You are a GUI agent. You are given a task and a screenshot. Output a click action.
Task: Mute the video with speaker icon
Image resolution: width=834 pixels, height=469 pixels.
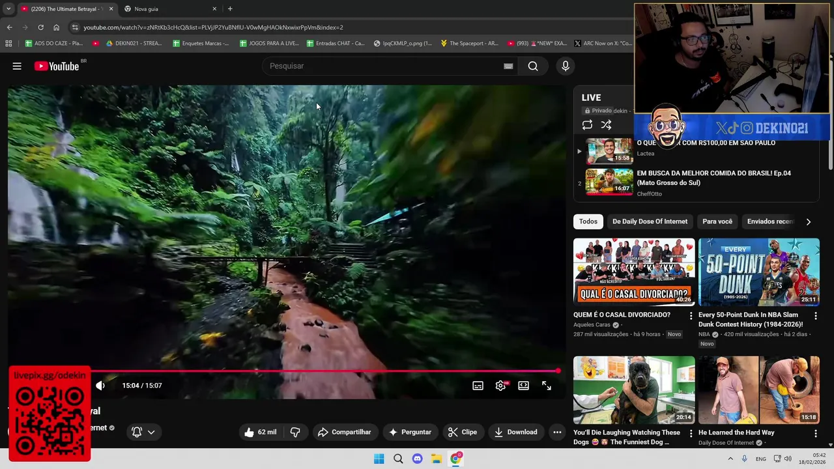(100, 386)
